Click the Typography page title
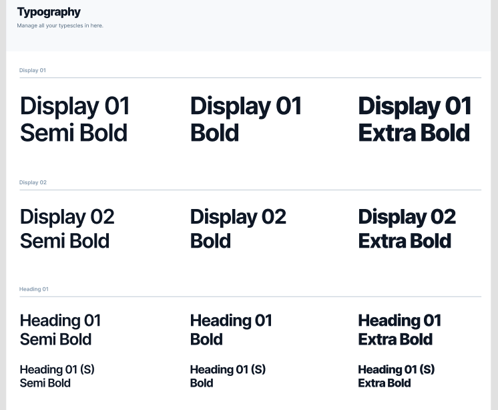 [49, 12]
